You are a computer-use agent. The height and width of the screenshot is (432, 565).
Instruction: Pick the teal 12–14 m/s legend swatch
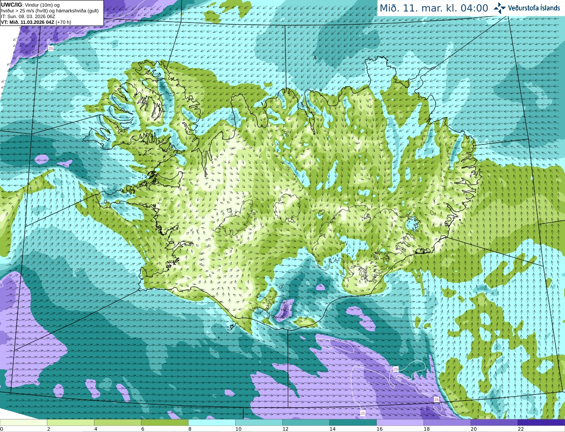click(x=306, y=422)
